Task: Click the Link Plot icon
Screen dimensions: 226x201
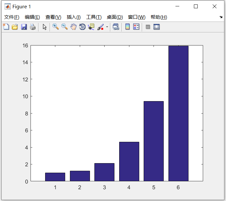Action: [116, 27]
